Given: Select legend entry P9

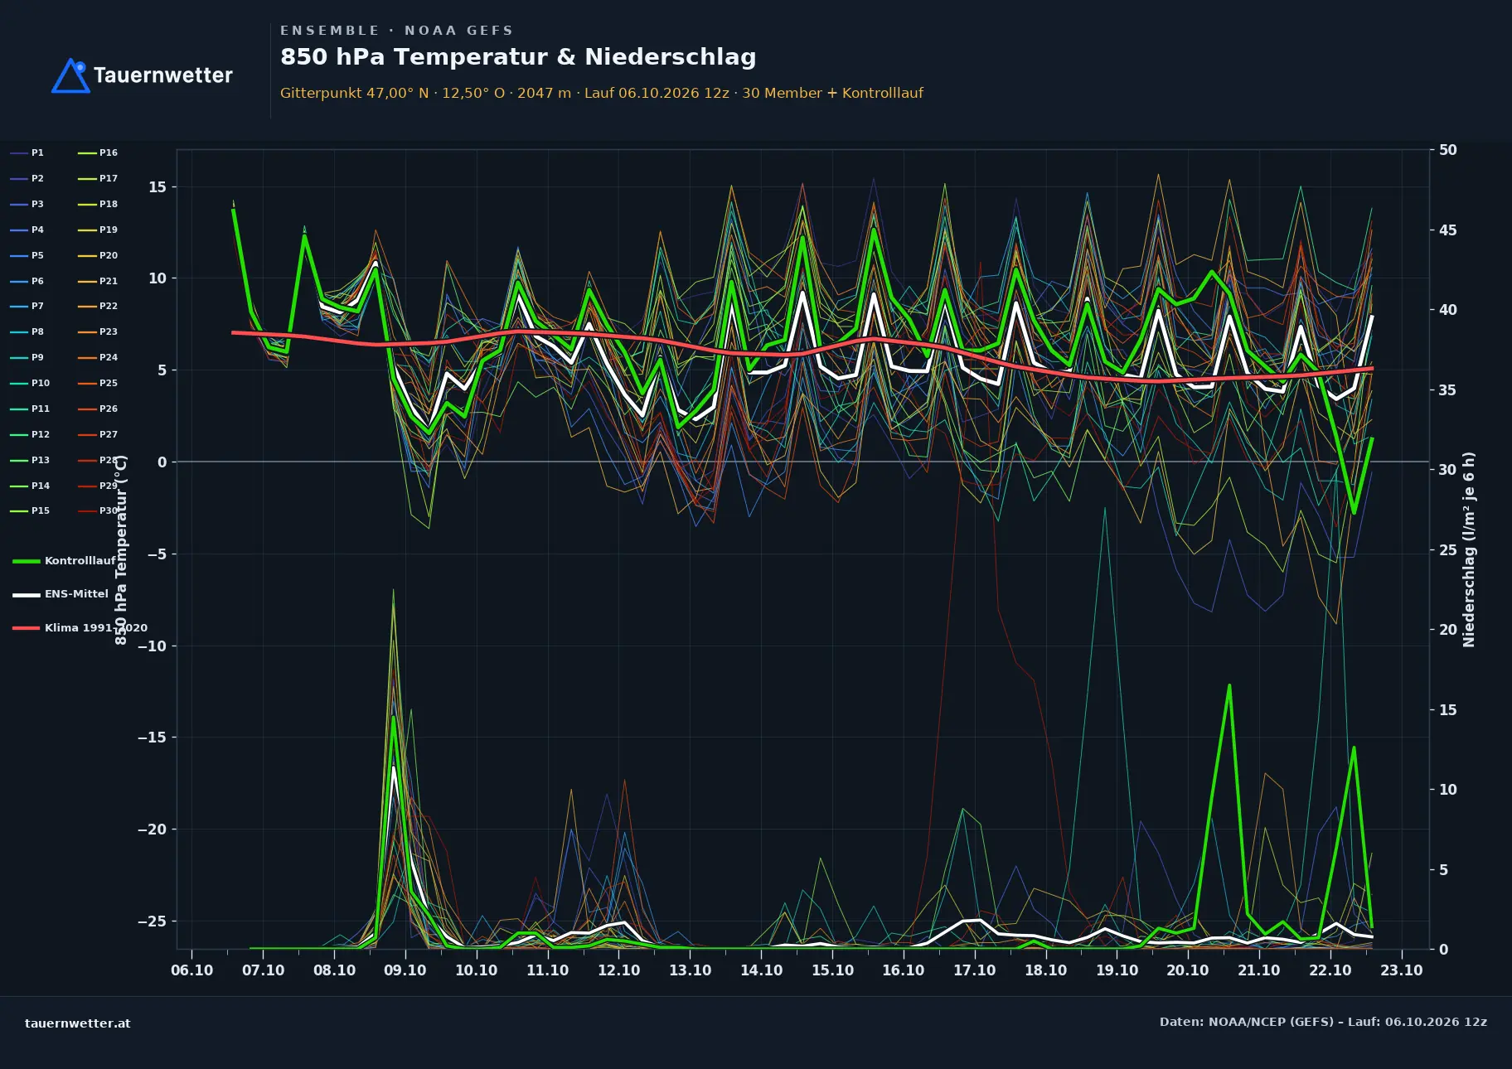Looking at the screenshot, I should (x=27, y=357).
